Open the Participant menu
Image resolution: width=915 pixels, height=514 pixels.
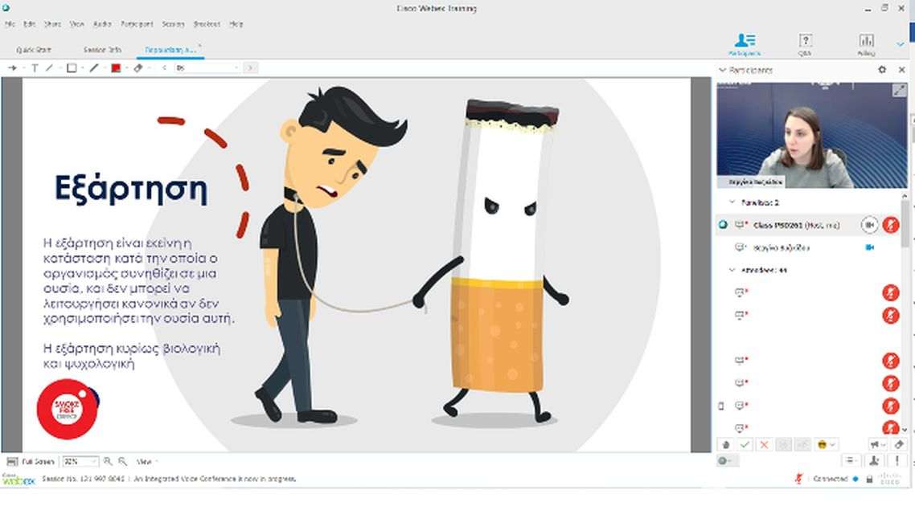[137, 24]
